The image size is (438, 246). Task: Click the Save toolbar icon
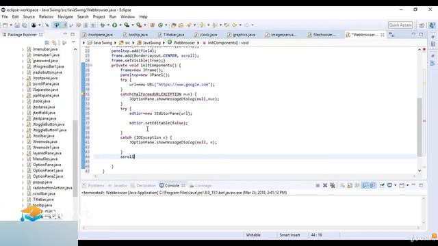(17, 25)
